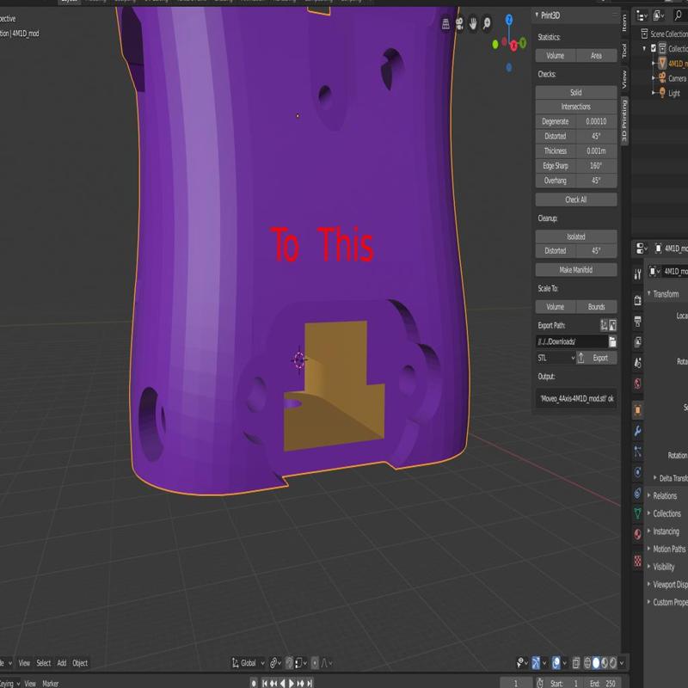
Task: Open the Scene properties icon
Action: (637, 363)
